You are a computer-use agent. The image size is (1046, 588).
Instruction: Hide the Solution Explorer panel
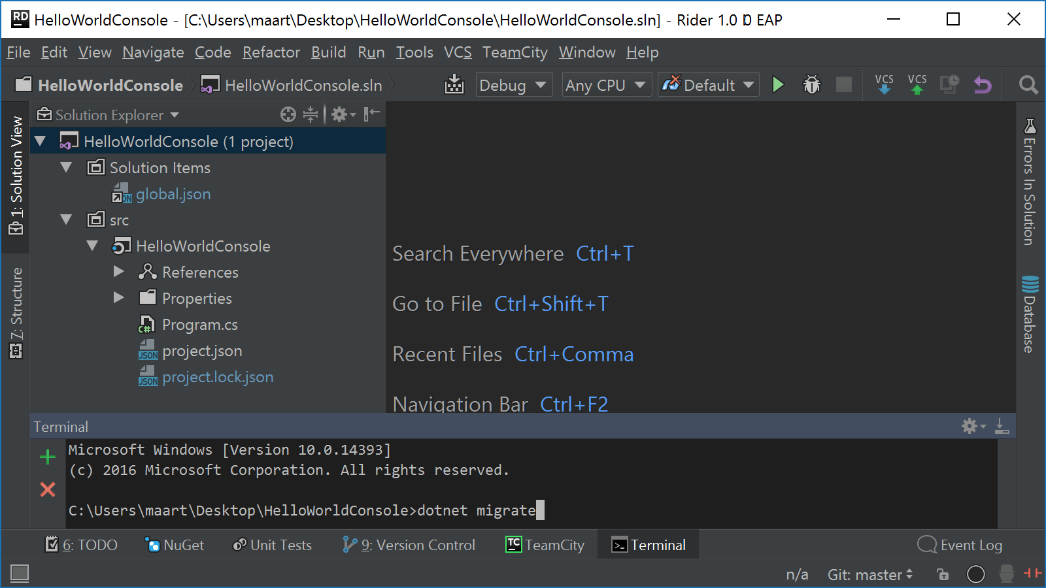click(x=371, y=114)
